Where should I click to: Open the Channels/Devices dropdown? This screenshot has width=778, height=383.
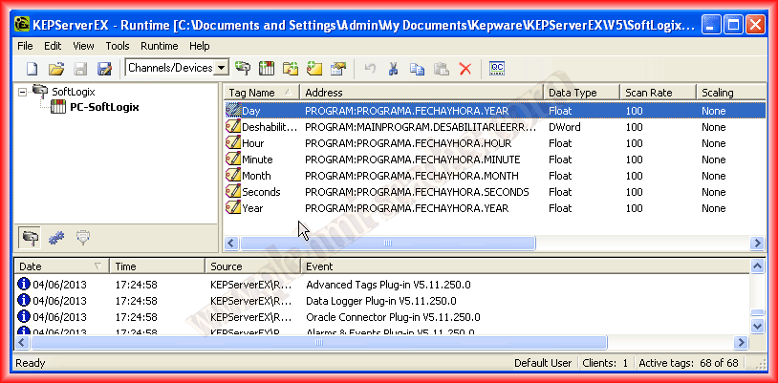click(222, 68)
